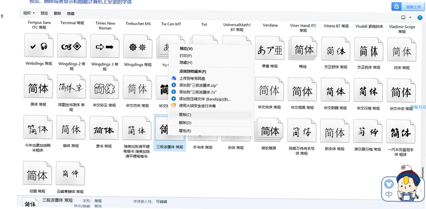Open the Webdings 常规 font icon

pyautogui.click(x=38, y=45)
